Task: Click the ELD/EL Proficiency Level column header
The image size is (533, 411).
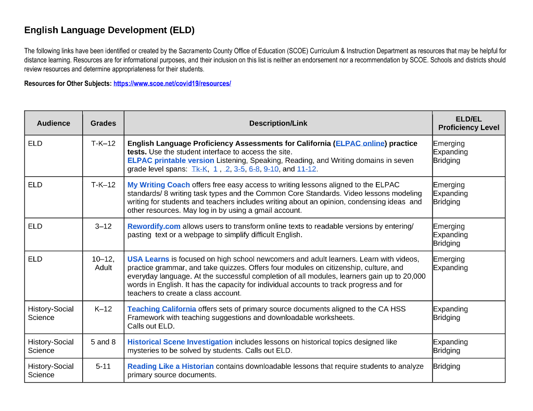Action: click(469, 123)
